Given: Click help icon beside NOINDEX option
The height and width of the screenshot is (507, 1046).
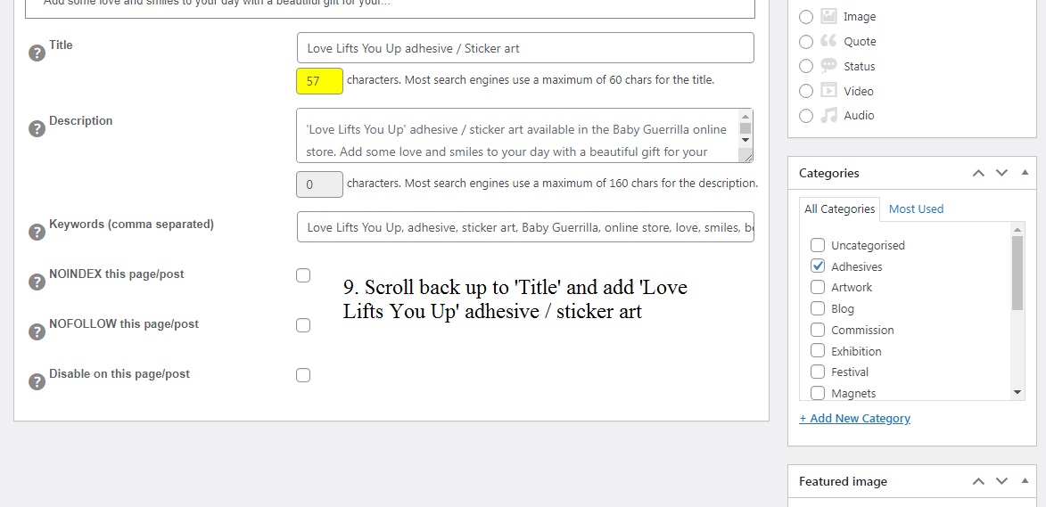Looking at the screenshot, I should (x=37, y=282).
